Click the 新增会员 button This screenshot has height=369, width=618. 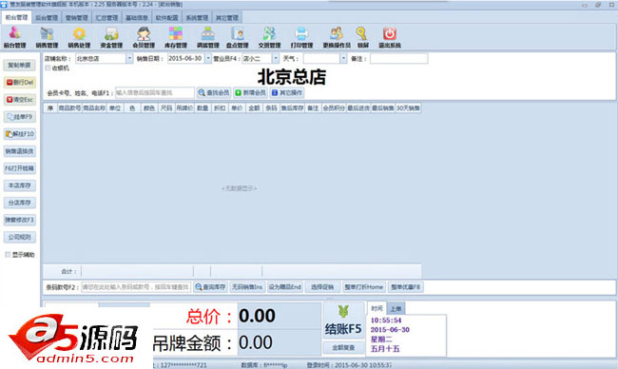click(x=250, y=92)
